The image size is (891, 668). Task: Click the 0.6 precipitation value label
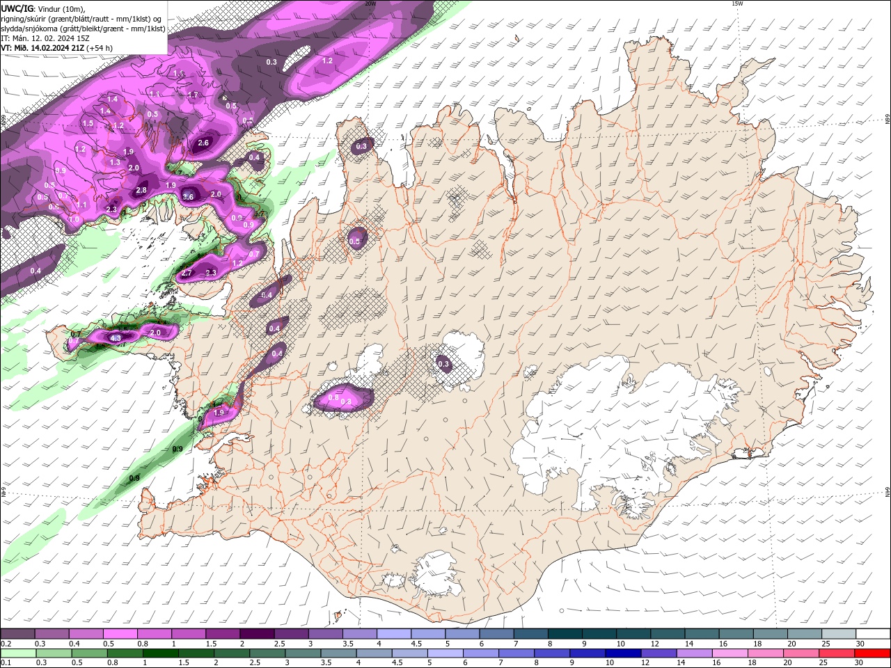pyautogui.click(x=54, y=207)
